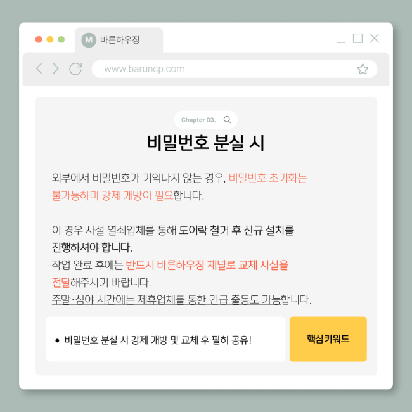412x412 pixels.
Task: Click the bullet summary keyword box
Action: click(x=165, y=339)
